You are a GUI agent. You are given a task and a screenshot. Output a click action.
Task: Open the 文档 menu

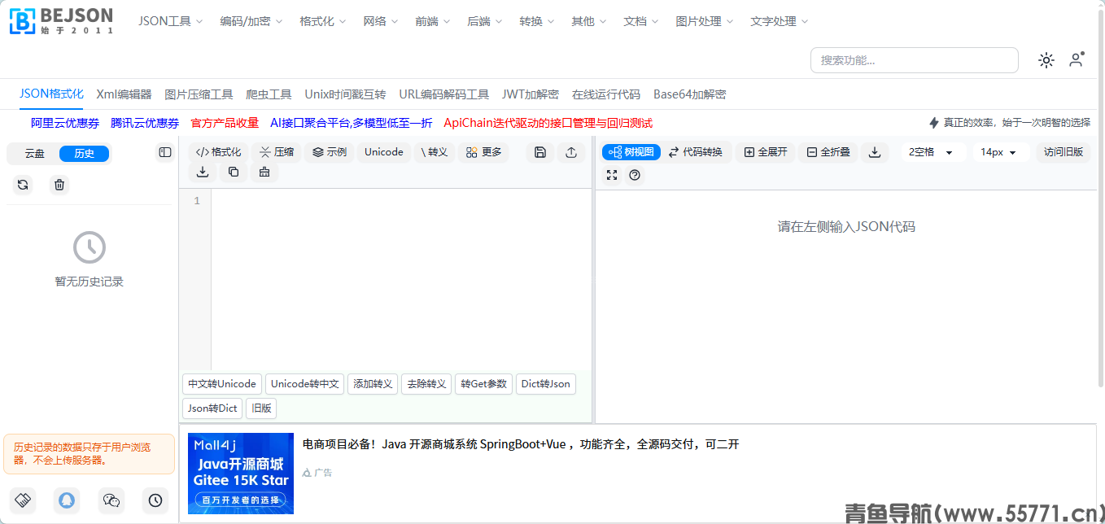tap(640, 21)
